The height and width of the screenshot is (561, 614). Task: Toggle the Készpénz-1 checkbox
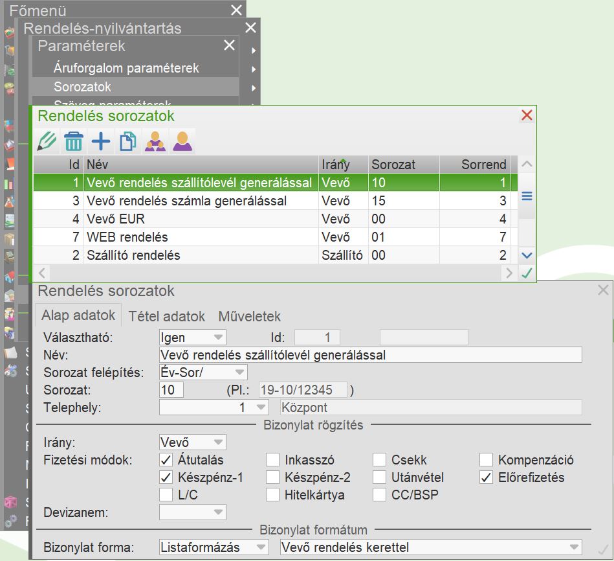click(166, 477)
